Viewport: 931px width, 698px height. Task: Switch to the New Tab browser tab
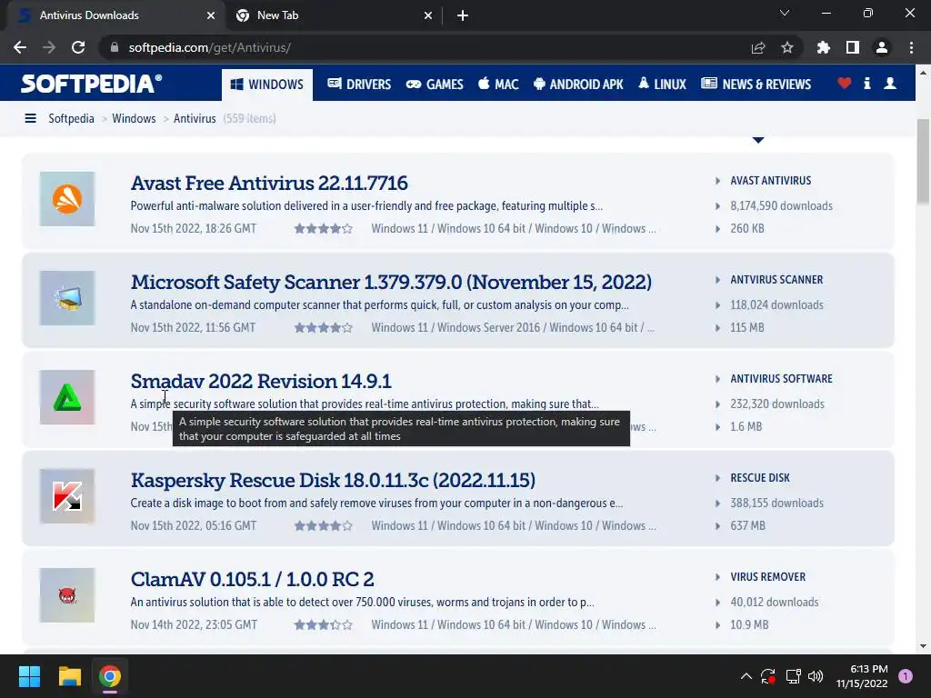click(333, 15)
